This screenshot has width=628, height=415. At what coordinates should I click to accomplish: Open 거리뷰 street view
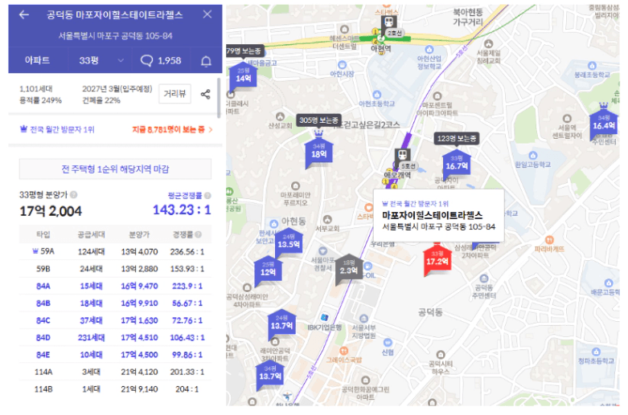pos(174,94)
